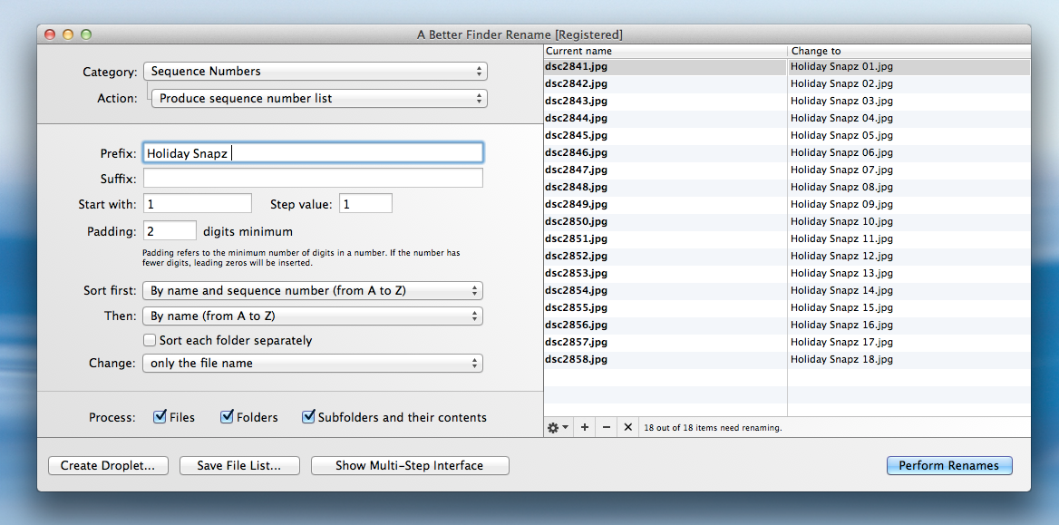
Task: Open the Category dropdown showing Sequence Numbers
Action: coord(315,71)
